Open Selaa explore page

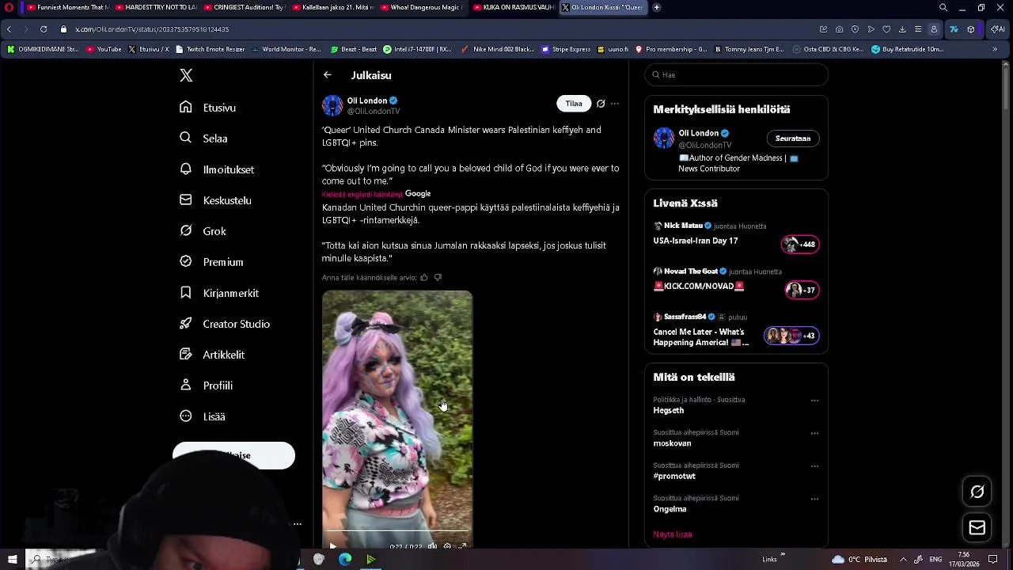tap(204, 139)
